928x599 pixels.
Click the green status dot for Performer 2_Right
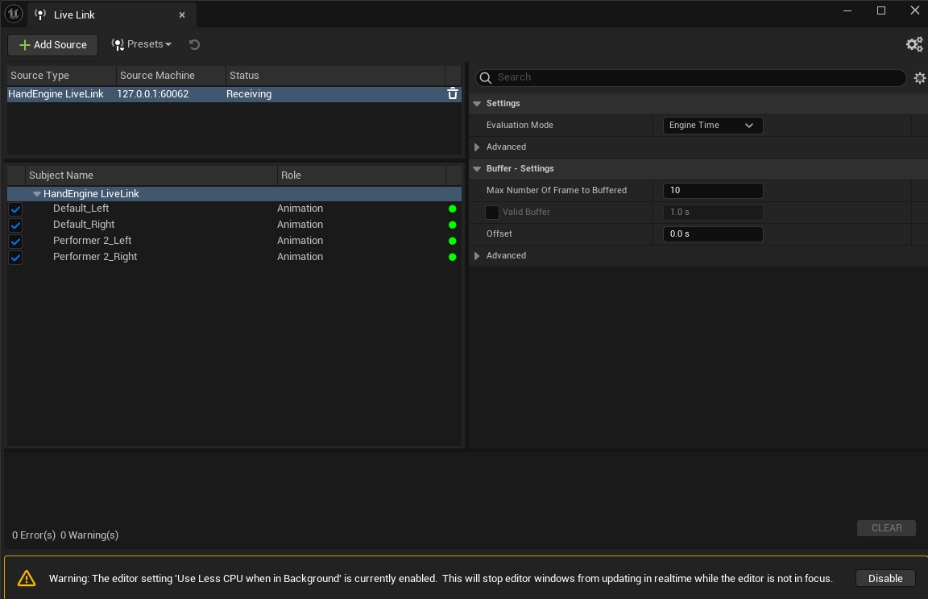pyautogui.click(x=452, y=257)
